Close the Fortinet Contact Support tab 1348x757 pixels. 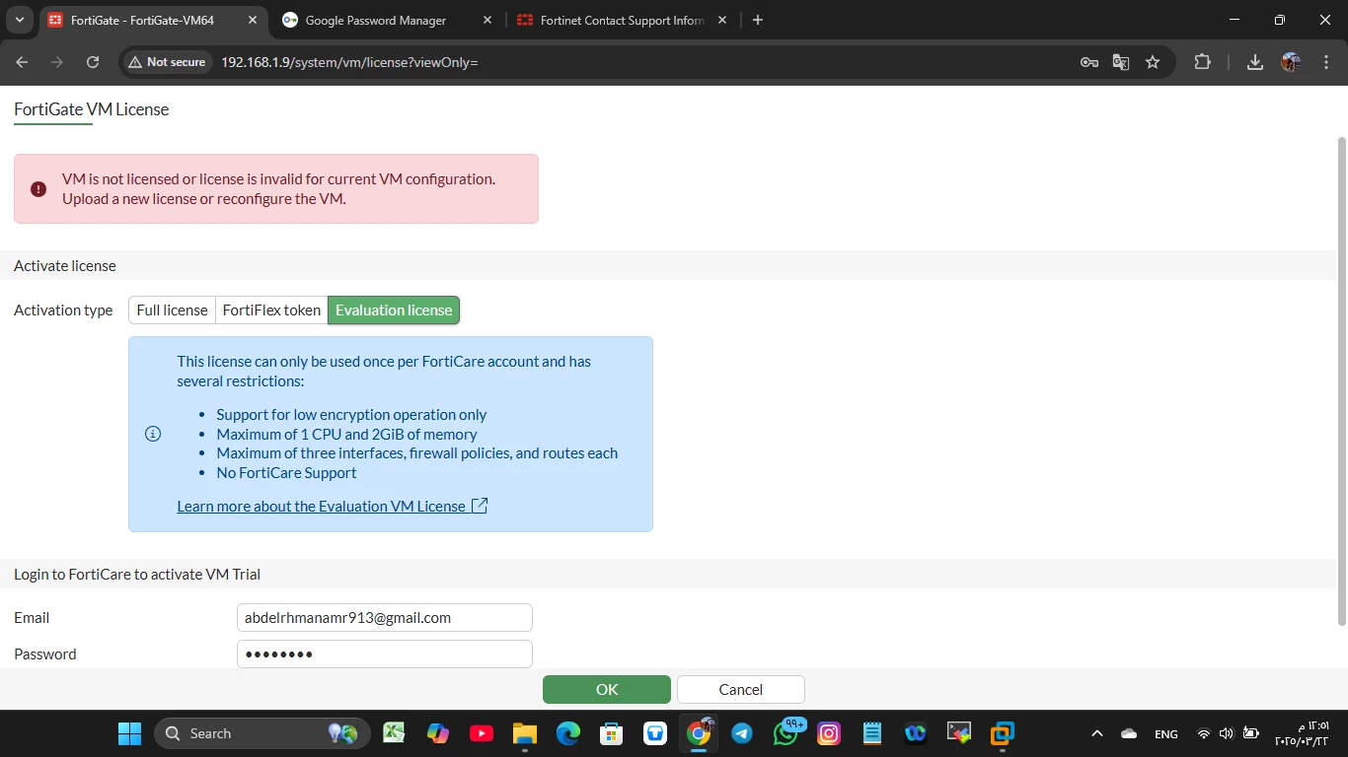(722, 20)
